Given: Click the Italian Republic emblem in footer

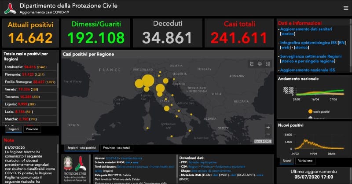Looking at the screenshot, I should click(x=68, y=164).
